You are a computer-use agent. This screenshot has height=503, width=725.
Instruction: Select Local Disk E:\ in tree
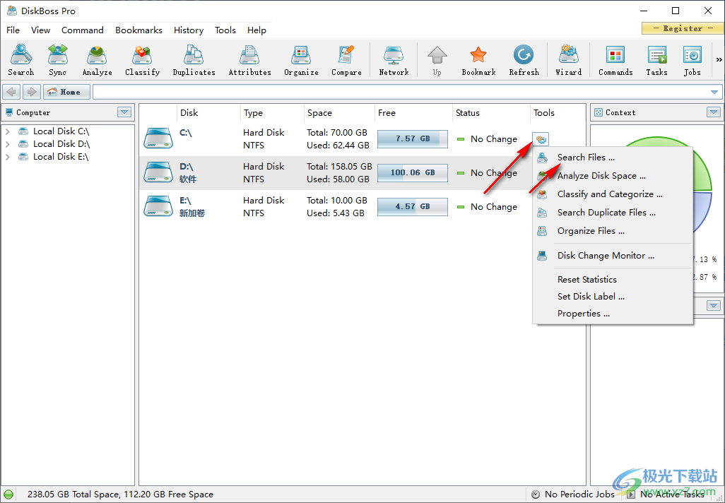(x=61, y=157)
